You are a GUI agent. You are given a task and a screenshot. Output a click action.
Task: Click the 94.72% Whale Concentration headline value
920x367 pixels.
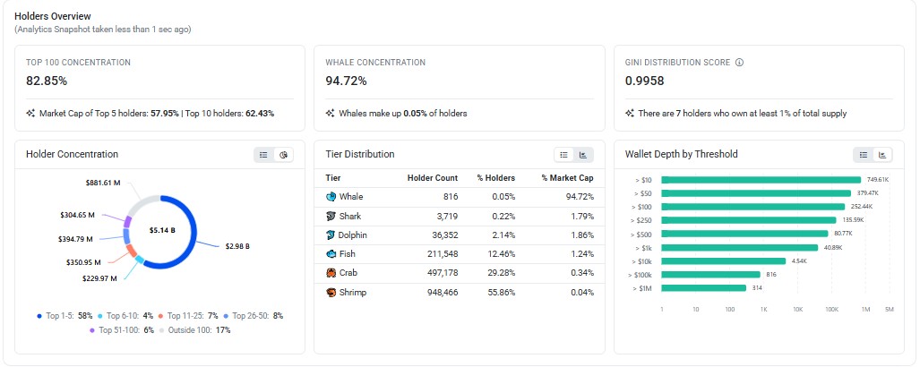pyautogui.click(x=346, y=81)
